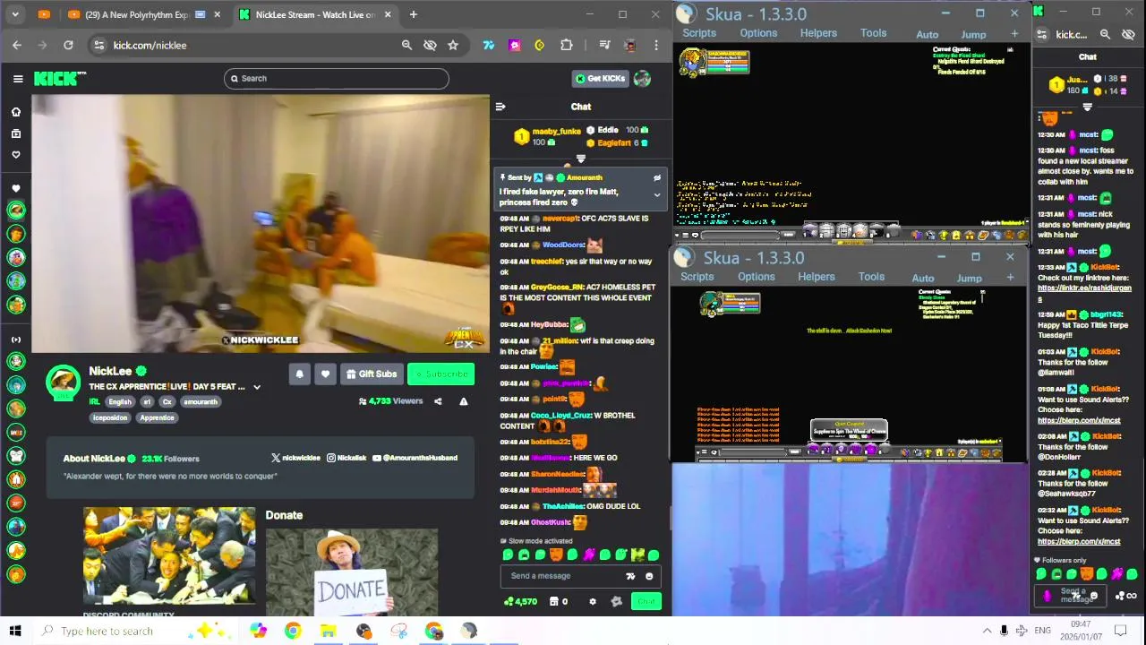Open nickwicklee X profile link
Screen dimensions: 1146x645
[x=295, y=458]
